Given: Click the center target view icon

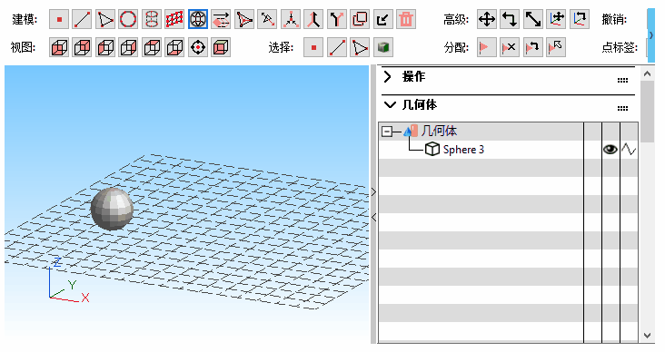Looking at the screenshot, I should click(198, 47).
